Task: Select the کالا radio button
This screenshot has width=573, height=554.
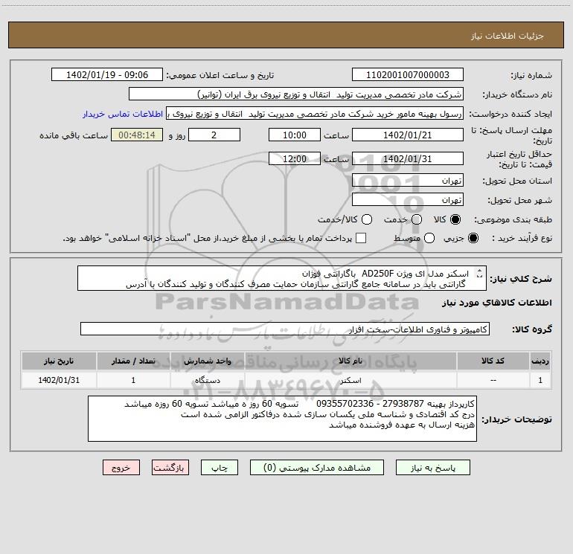Action: pos(455,219)
